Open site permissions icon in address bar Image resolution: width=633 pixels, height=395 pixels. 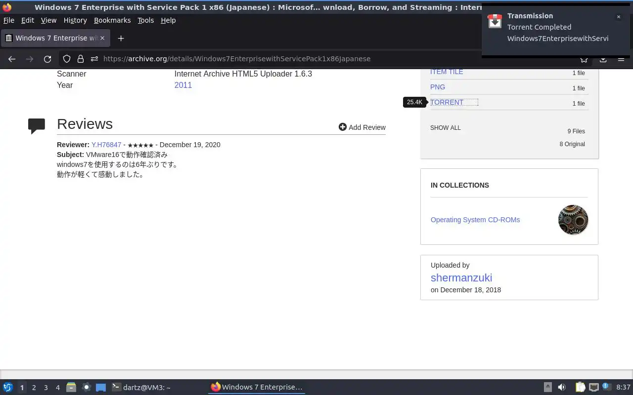click(94, 59)
